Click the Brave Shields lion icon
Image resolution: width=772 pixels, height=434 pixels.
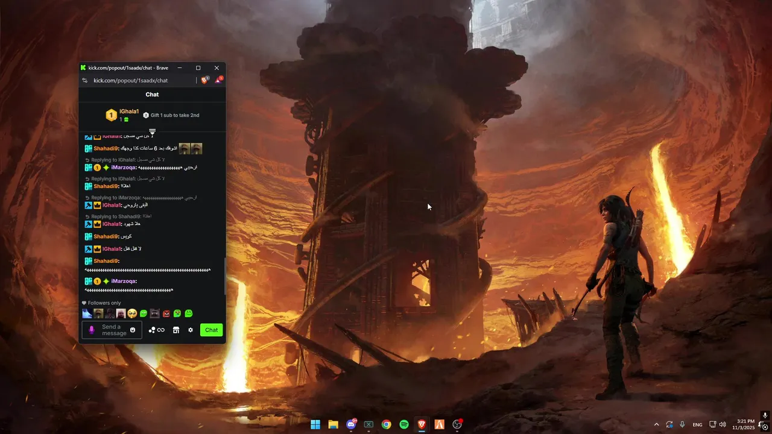[x=205, y=80]
